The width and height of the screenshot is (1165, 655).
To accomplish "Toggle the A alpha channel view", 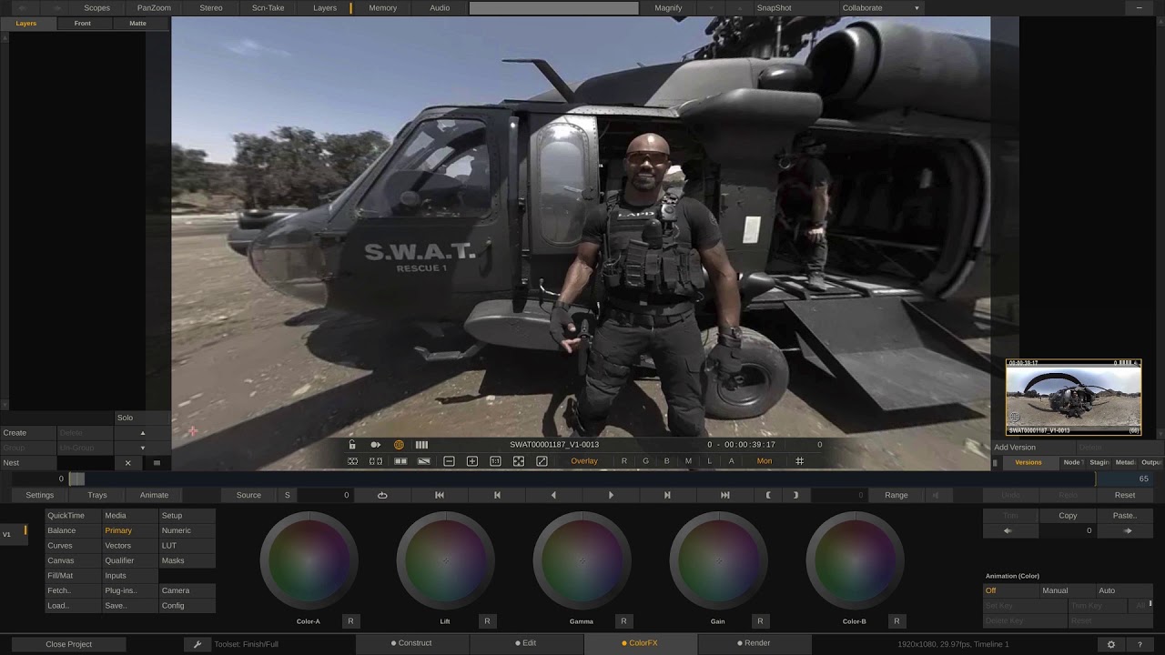I will (x=731, y=461).
